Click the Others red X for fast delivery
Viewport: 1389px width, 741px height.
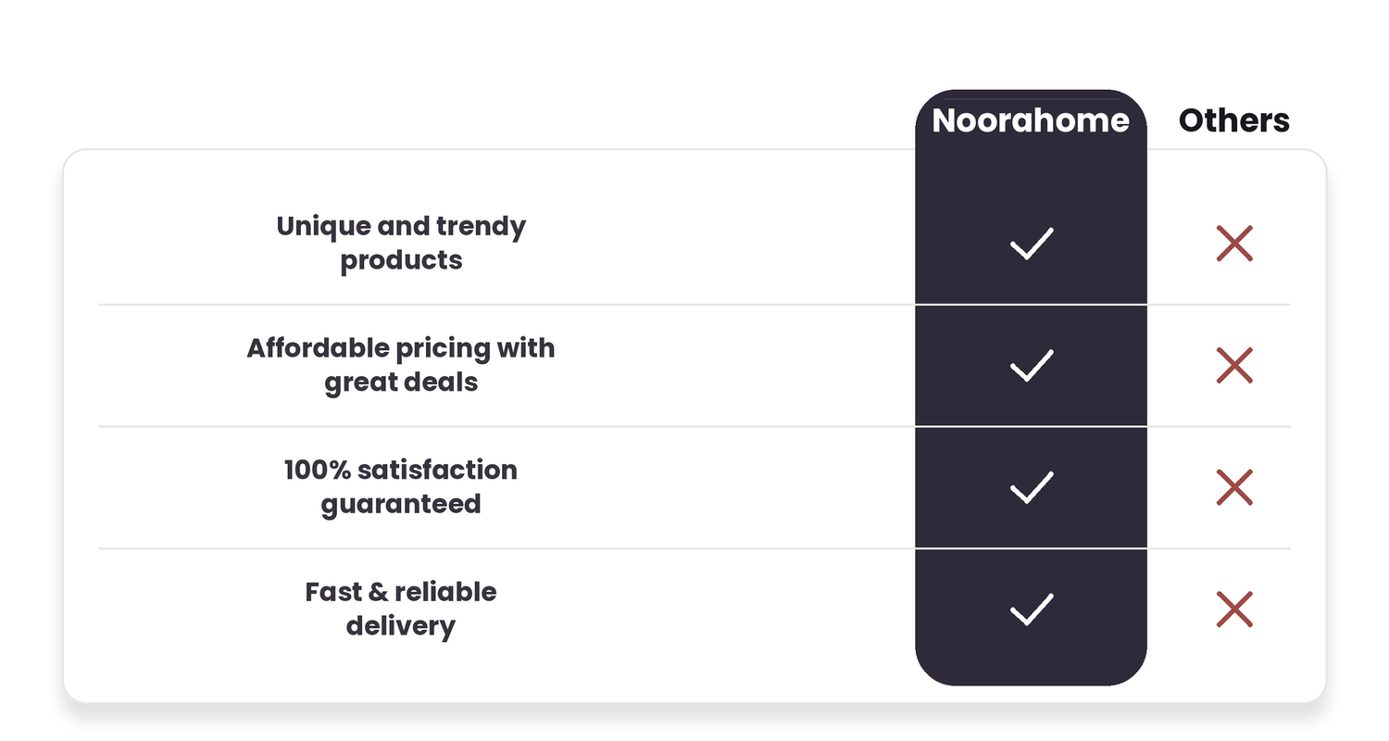pos(1234,609)
